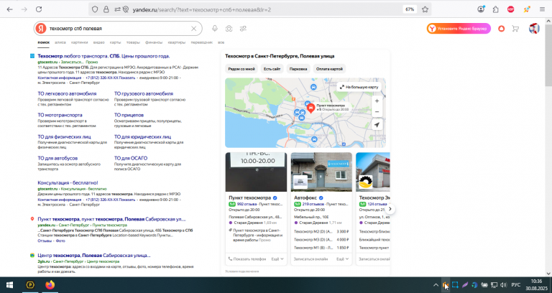Screen dimensions: 552x293
Task: Click 'Показать телефон' on Пункт техосмотра
Action: (x=247, y=259)
